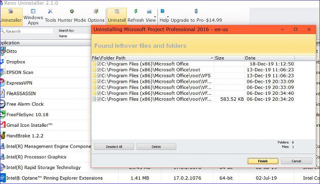Open the Help toolbar menu

coord(164,16)
